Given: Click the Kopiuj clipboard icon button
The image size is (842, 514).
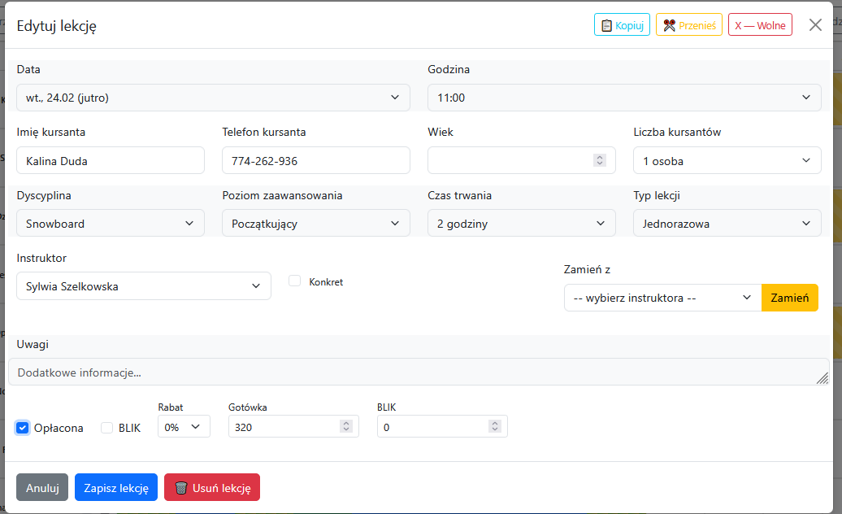Looking at the screenshot, I should click(x=606, y=25).
